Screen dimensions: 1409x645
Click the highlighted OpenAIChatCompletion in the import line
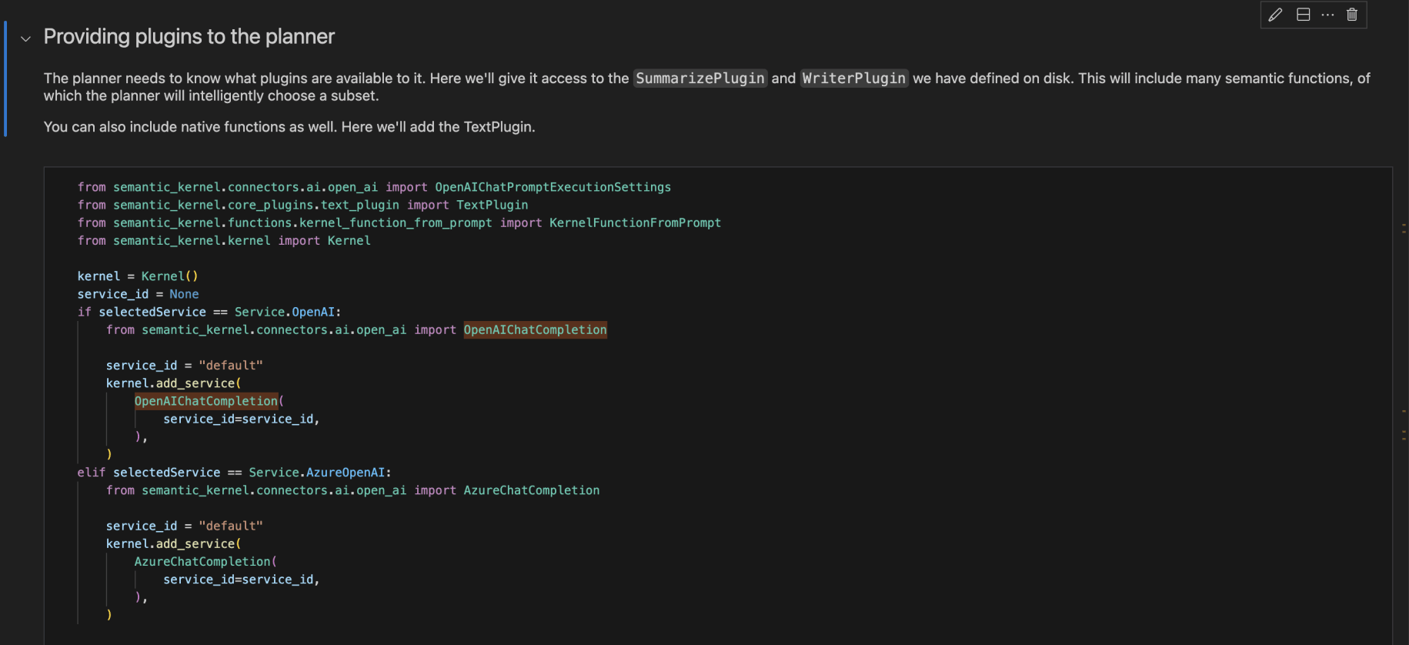(535, 330)
